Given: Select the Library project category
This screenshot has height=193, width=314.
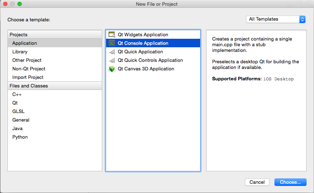Looking at the screenshot, I should (55, 52).
